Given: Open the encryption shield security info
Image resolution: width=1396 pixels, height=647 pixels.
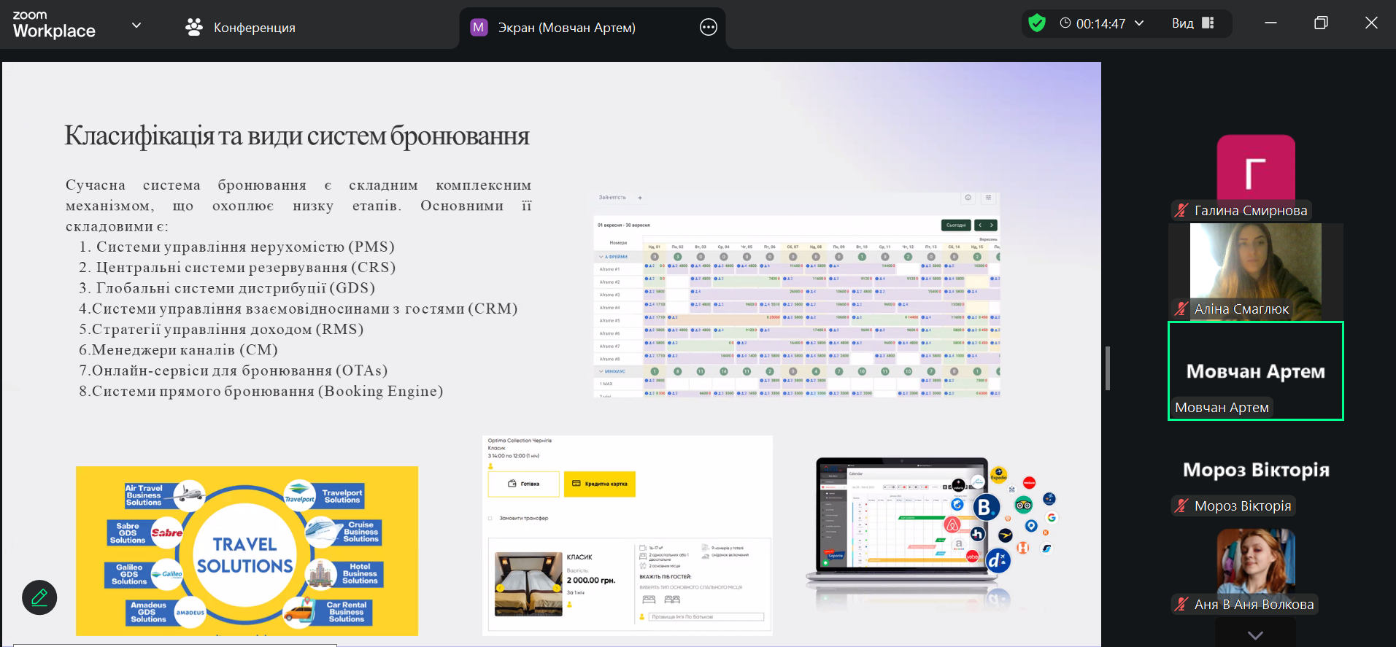Looking at the screenshot, I should point(1036,23).
